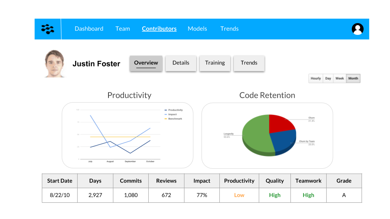Set time range to Week
This screenshot has width=390, height=219.
(340, 78)
